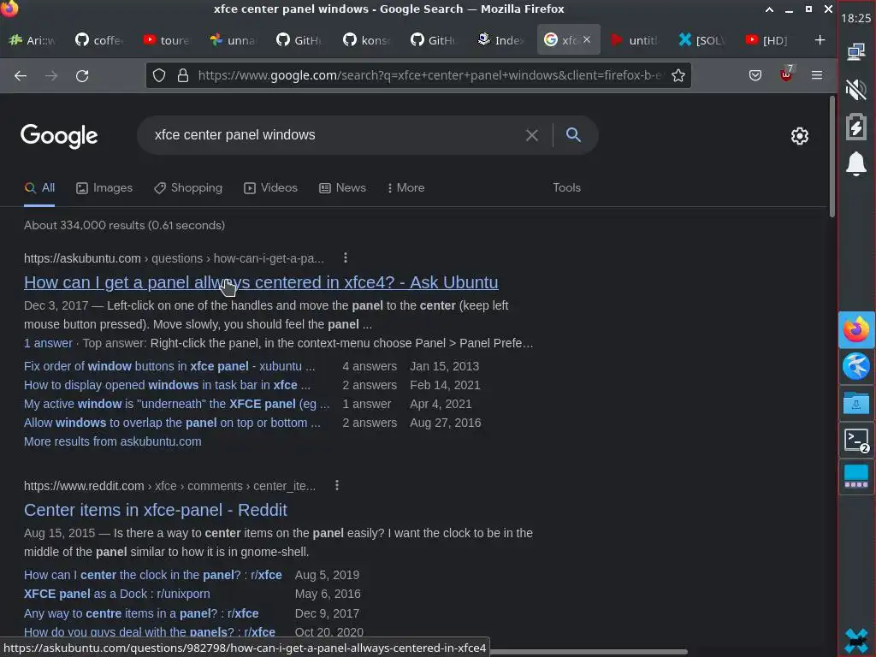Select the Videos search filter

click(271, 187)
